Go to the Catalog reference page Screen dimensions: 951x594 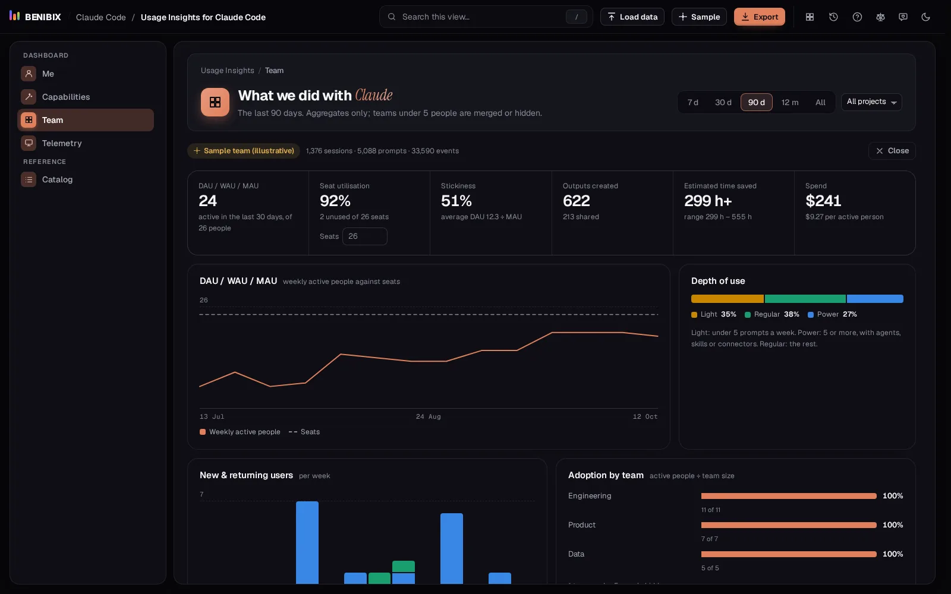coord(86,179)
